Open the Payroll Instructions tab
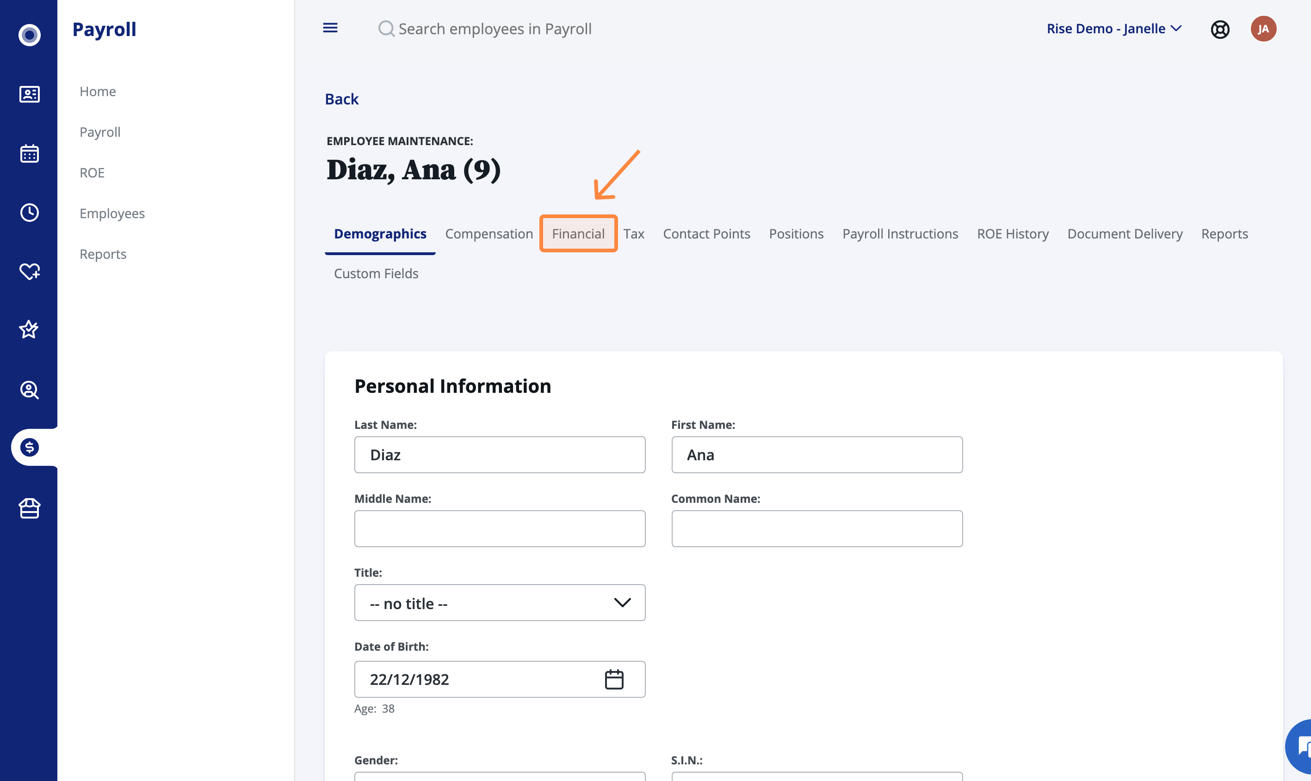Image resolution: width=1311 pixels, height=781 pixels. [x=900, y=234]
